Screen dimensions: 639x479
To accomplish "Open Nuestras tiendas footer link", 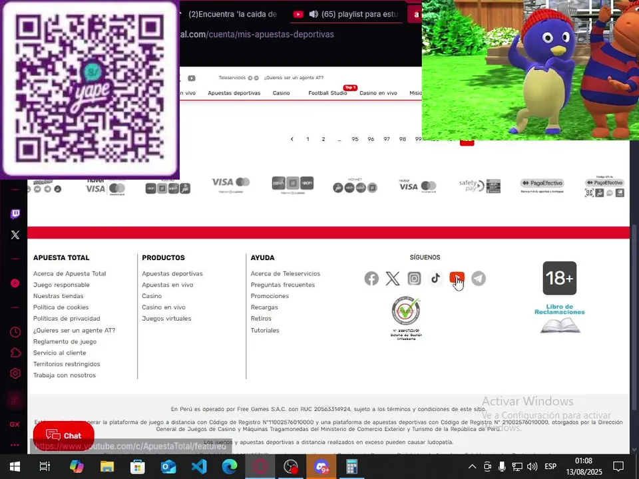I will [59, 296].
